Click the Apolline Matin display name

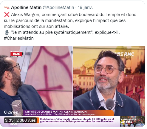tap(26, 7)
